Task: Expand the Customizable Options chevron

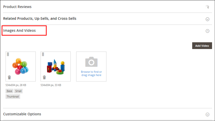Action: [207, 115]
